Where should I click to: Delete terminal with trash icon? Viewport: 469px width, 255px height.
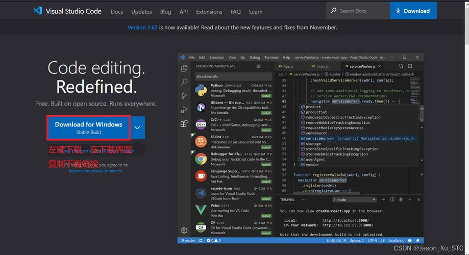click(401, 199)
